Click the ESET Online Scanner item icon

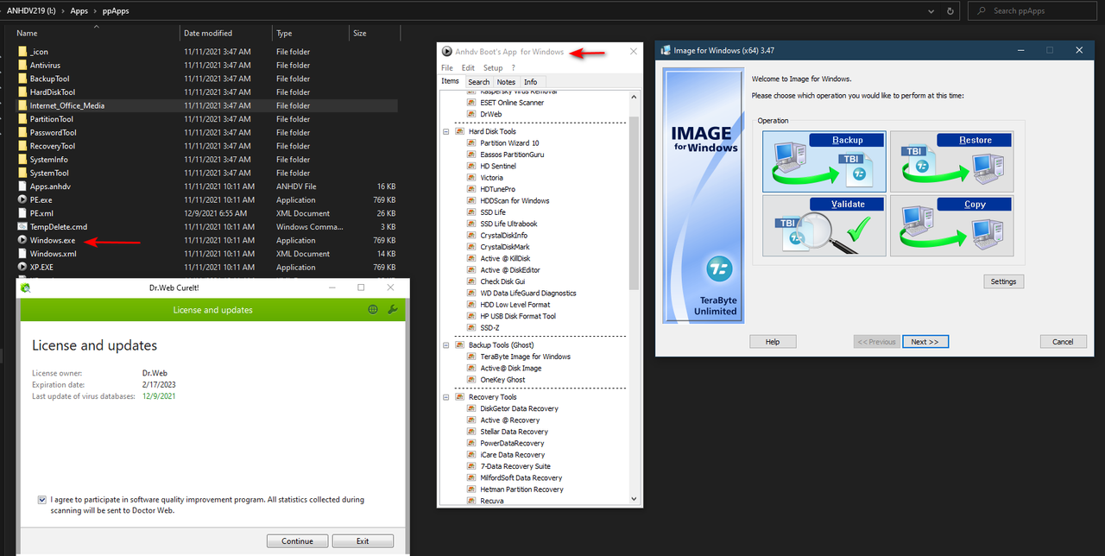[471, 103]
